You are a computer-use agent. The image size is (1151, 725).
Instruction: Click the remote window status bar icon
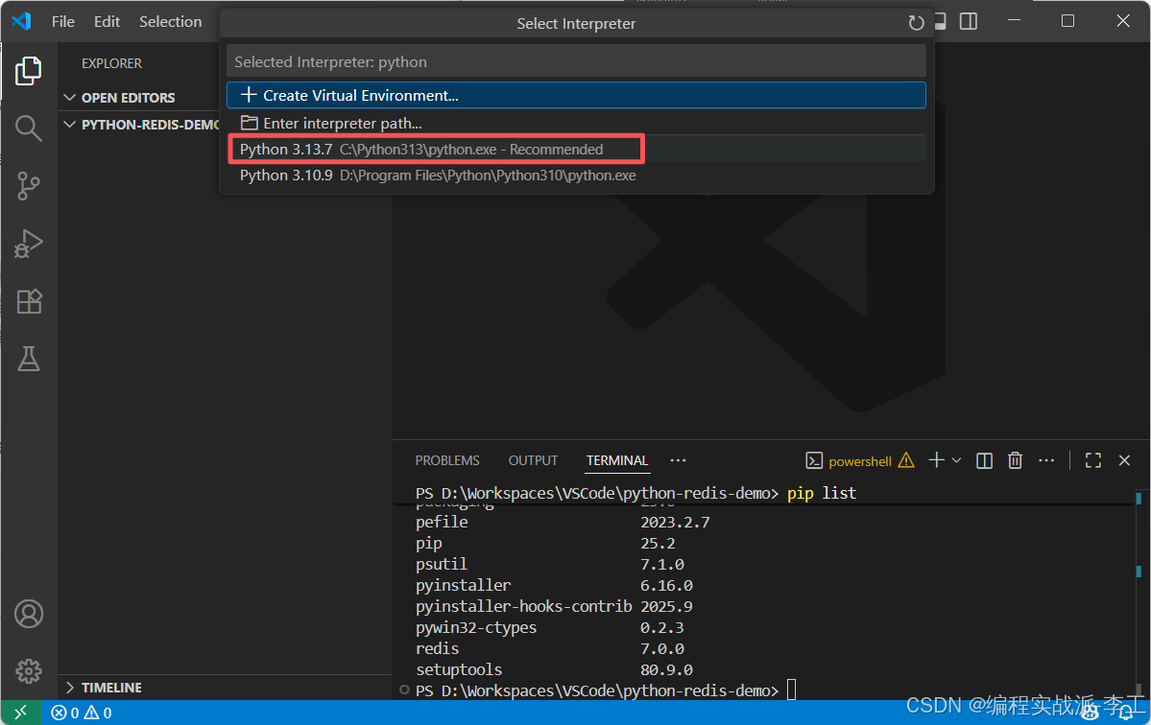coord(20,712)
